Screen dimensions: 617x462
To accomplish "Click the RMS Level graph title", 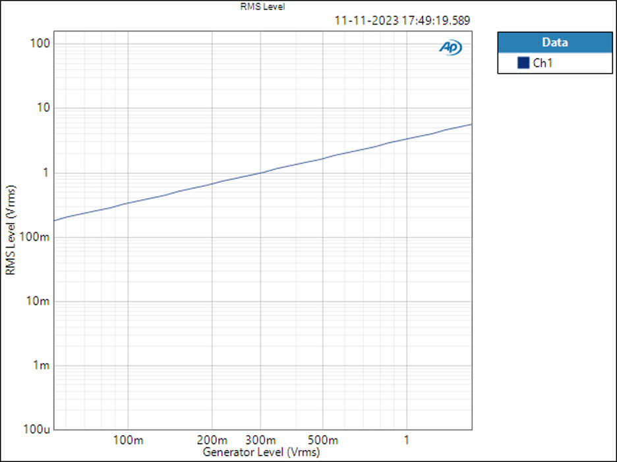I will (x=262, y=7).
